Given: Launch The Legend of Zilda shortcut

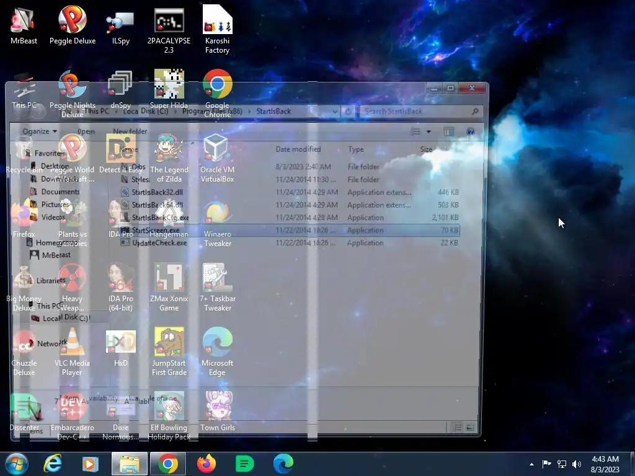Looking at the screenshot, I should [x=169, y=158].
